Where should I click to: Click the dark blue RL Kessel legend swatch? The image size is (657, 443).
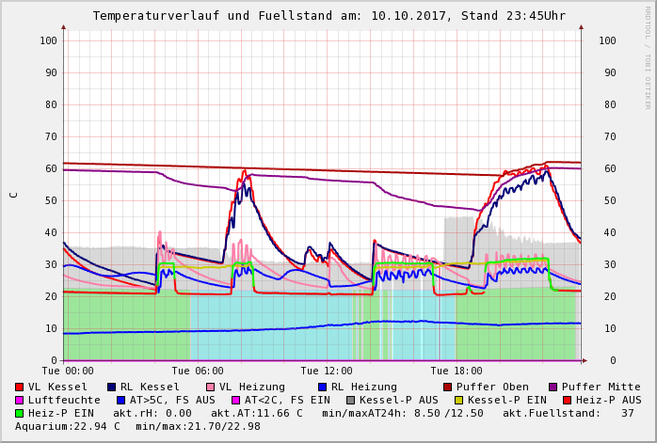click(111, 387)
